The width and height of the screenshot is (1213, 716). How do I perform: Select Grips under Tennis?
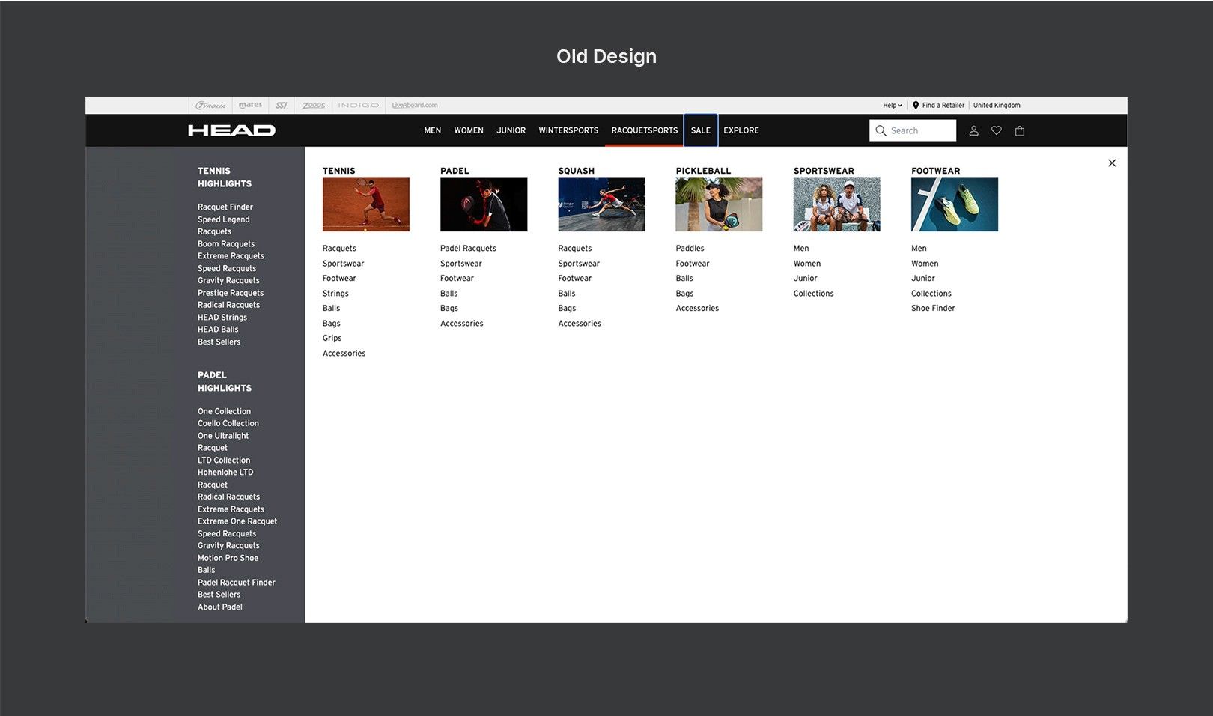pyautogui.click(x=332, y=339)
